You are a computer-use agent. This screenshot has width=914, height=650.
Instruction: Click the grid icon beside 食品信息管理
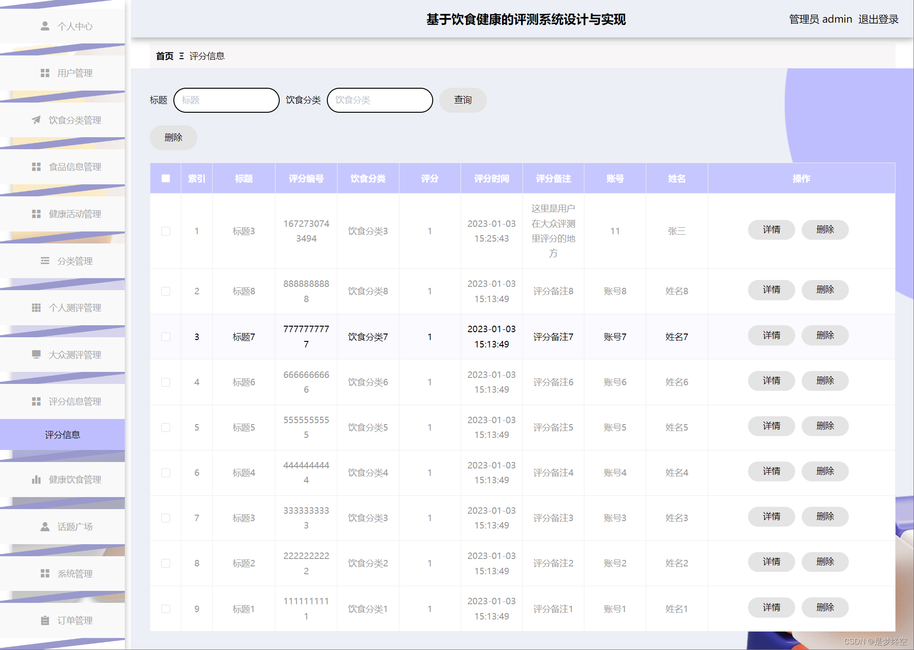(36, 167)
